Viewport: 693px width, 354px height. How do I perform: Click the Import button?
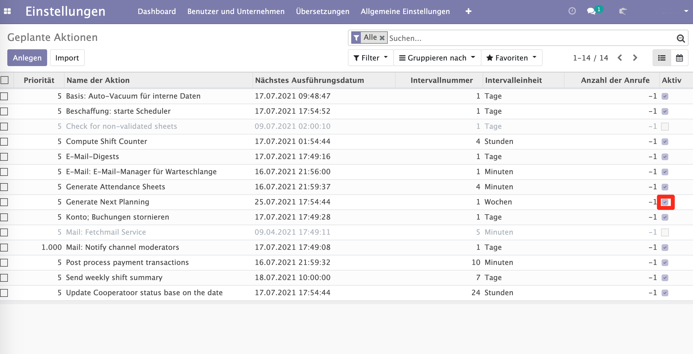67,58
